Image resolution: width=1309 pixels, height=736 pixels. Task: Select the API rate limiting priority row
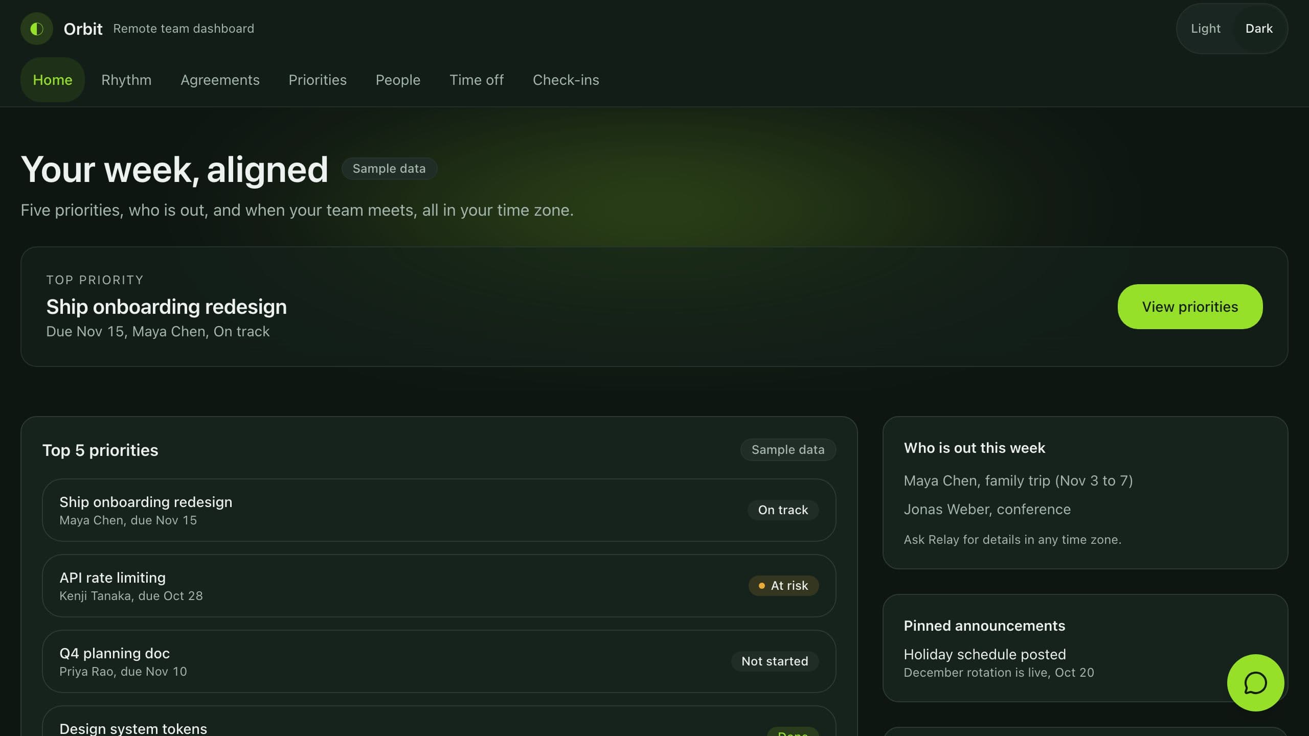point(439,586)
